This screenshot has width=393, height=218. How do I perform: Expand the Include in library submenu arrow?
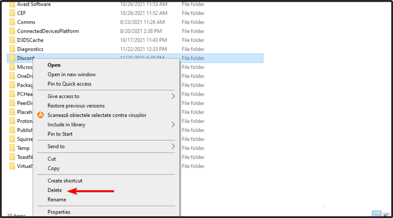tap(173, 125)
